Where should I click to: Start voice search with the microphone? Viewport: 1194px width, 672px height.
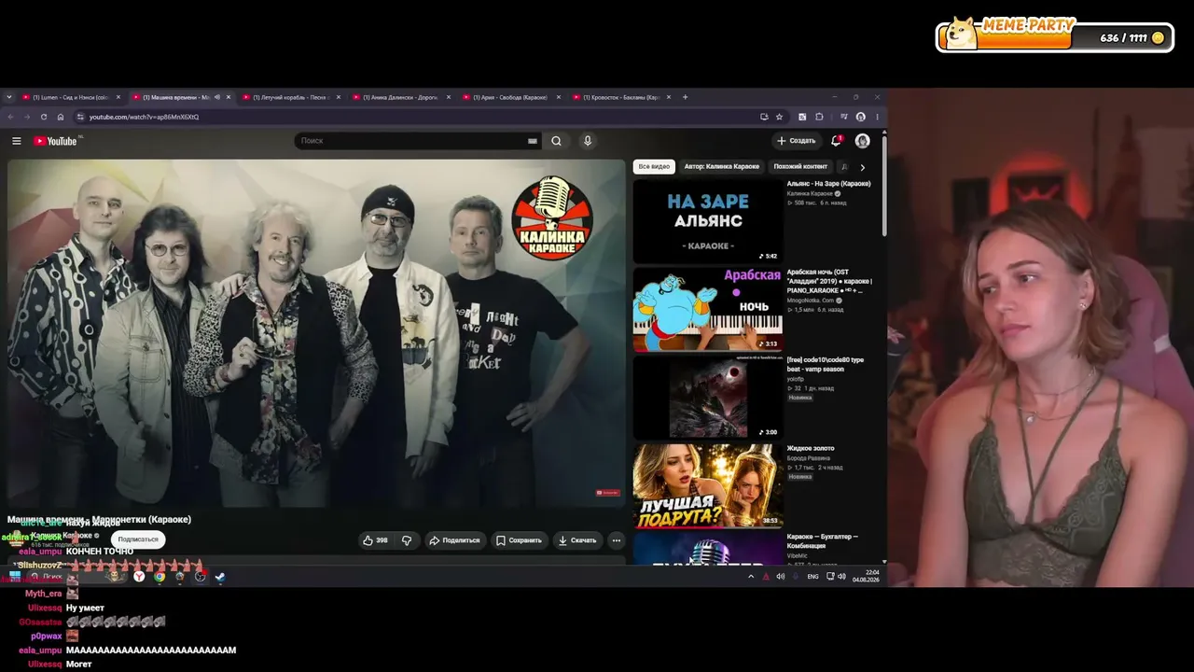coord(587,141)
